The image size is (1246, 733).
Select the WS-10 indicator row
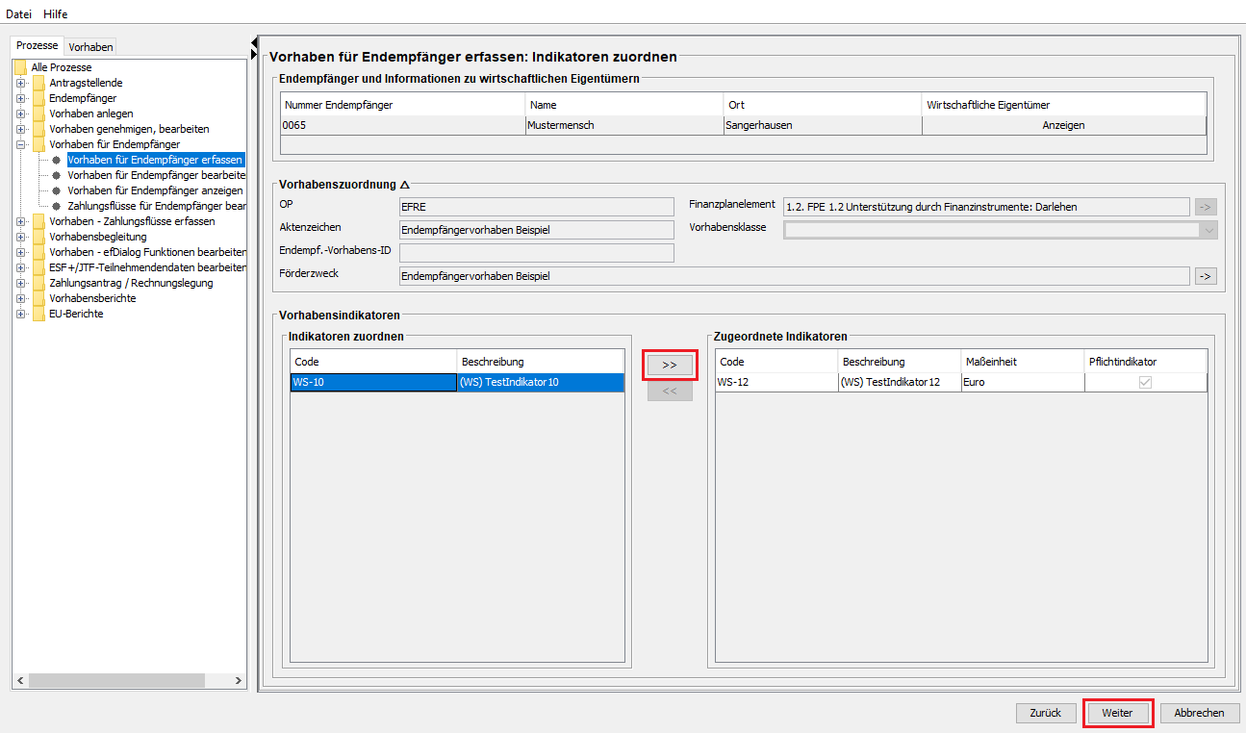(458, 382)
